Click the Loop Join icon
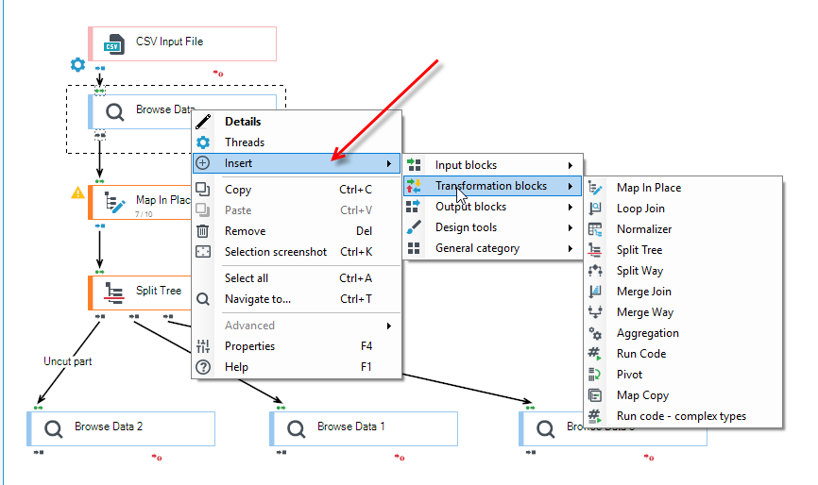Viewport: 818px width, 485px height. tap(595, 209)
